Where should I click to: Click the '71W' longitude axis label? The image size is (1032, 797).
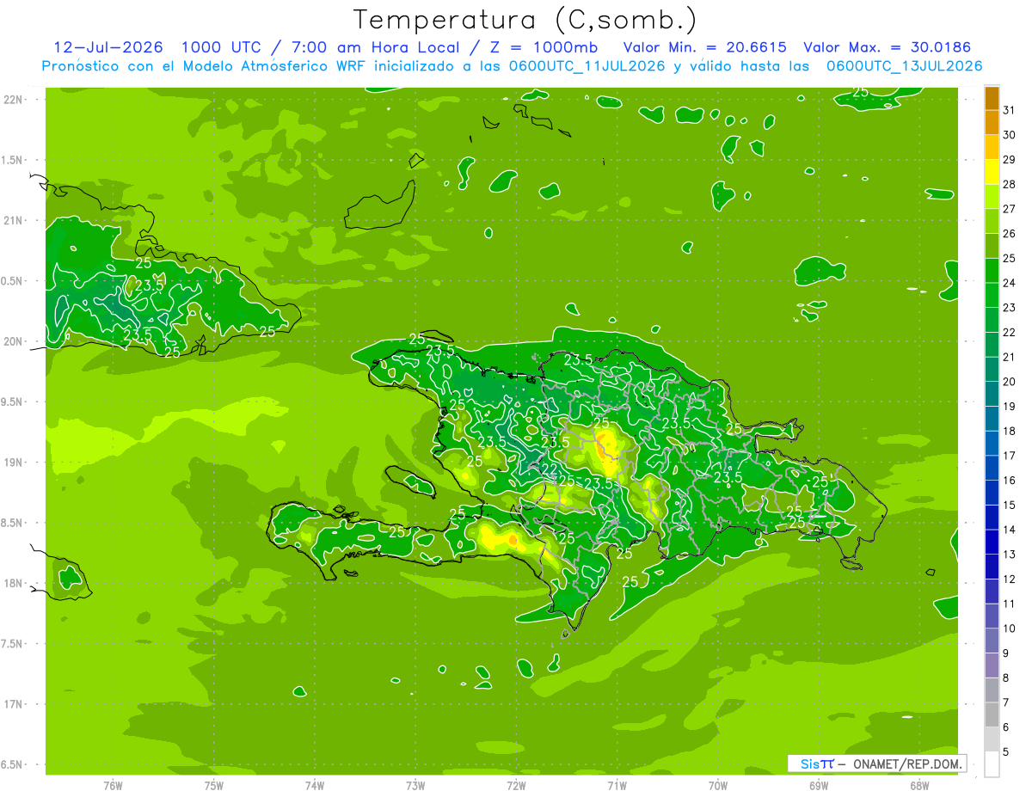click(617, 786)
